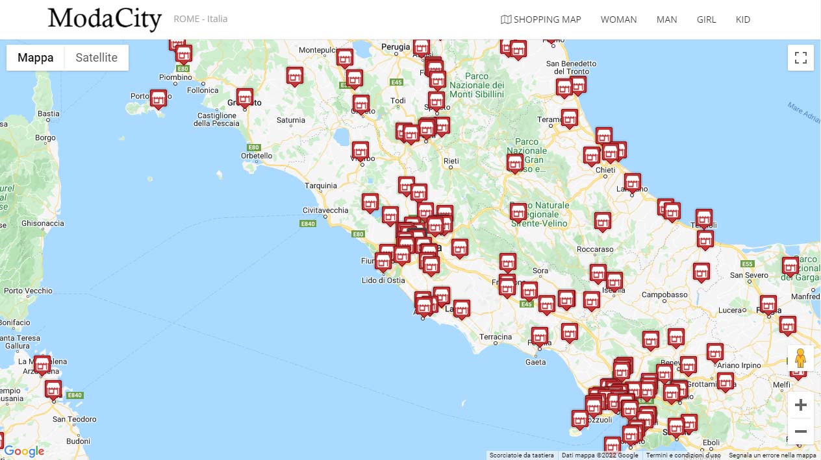
Task: Select the shop marker beside Teramo
Action: (569, 117)
